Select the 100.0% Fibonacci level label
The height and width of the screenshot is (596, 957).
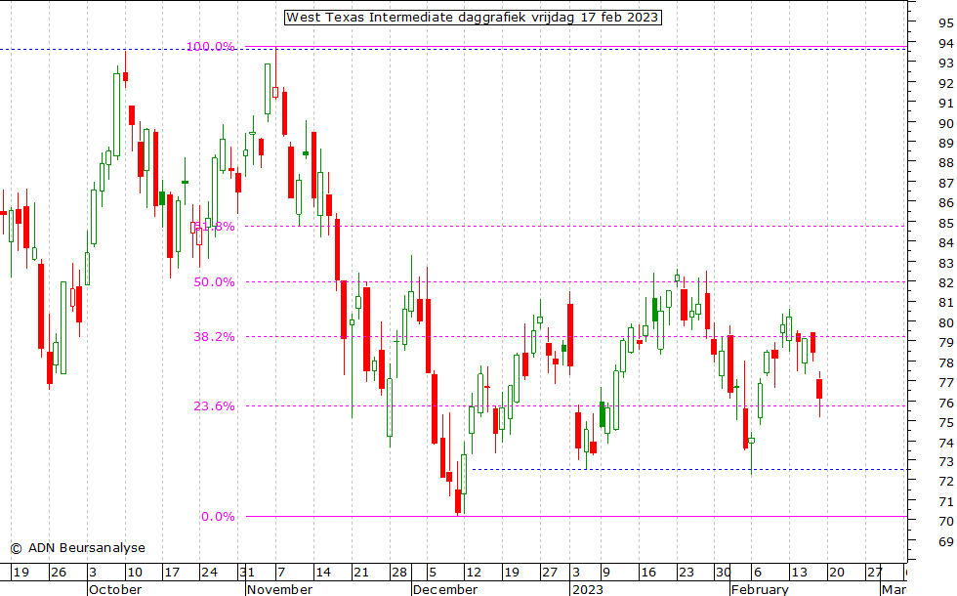[211, 47]
